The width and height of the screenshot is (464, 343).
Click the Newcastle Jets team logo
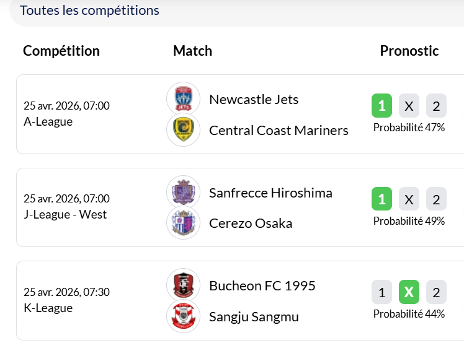click(183, 99)
